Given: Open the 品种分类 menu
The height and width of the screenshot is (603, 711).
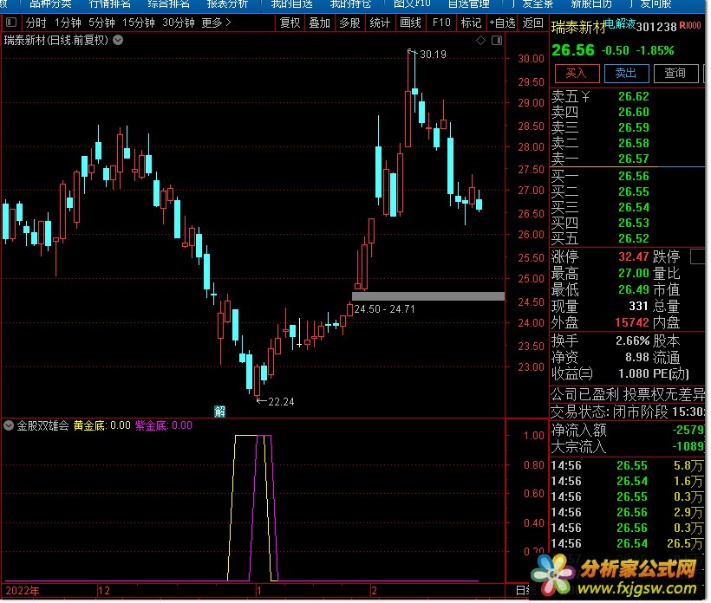Looking at the screenshot, I should [x=51, y=4].
